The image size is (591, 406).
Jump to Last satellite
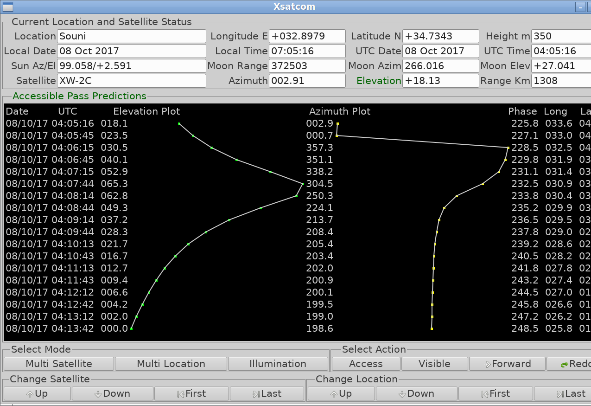pyautogui.click(x=267, y=393)
